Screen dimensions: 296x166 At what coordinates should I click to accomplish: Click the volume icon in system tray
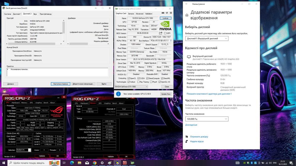pos(270,163)
